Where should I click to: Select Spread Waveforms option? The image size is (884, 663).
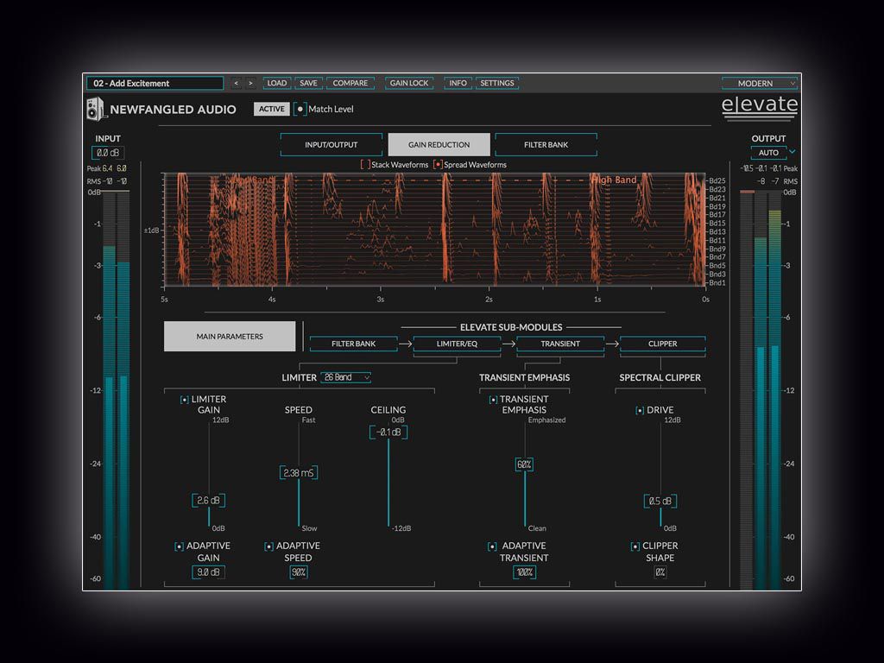438,165
